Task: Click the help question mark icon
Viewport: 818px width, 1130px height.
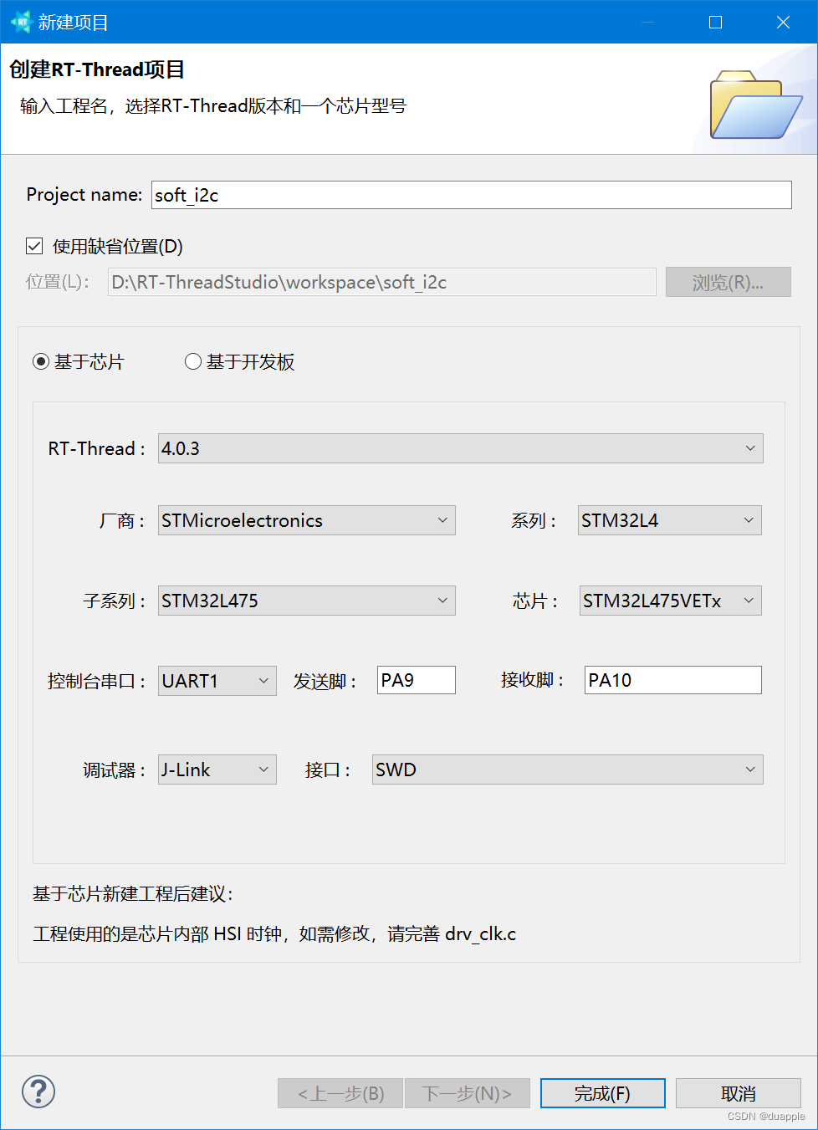Action: (x=38, y=1092)
